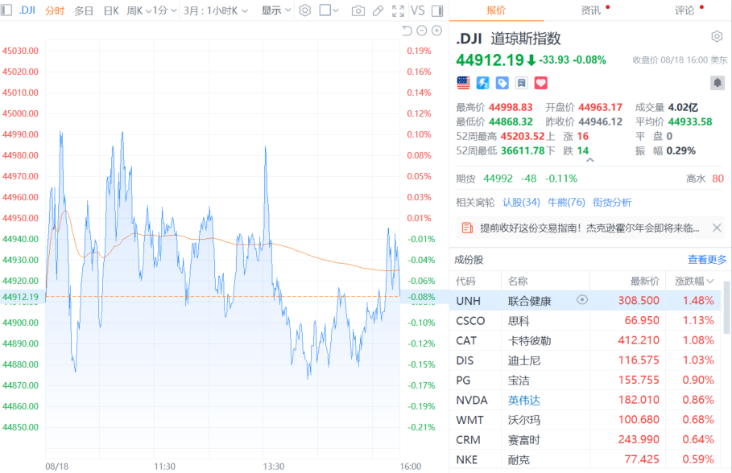Select the CAT 卡特彼勒 row

coord(585,340)
